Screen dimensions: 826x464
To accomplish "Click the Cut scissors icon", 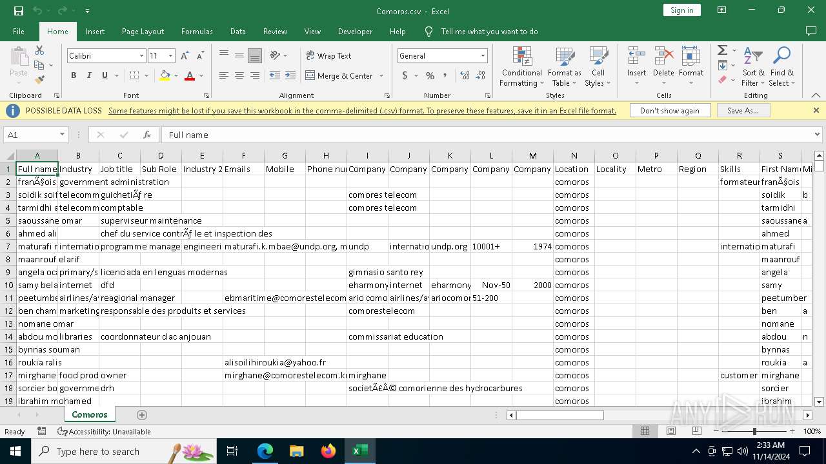I will [x=39, y=50].
